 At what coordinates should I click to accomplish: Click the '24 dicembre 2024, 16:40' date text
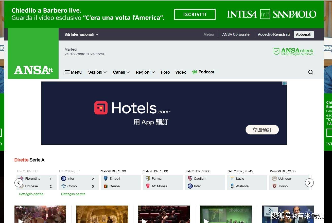[85, 54]
